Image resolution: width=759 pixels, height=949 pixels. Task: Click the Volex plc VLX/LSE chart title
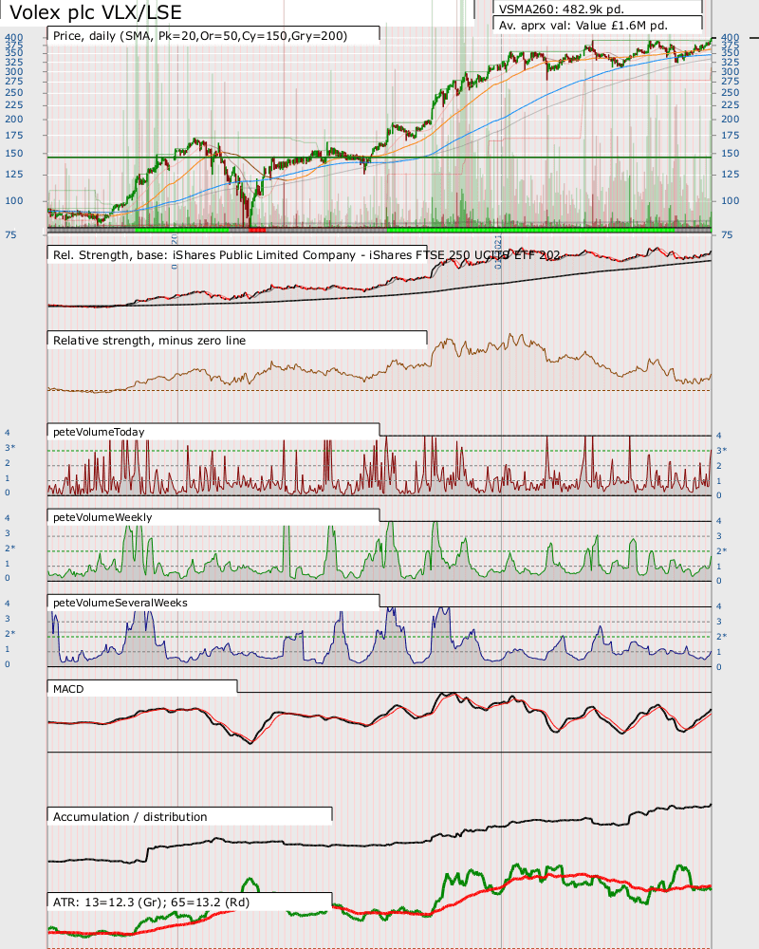(x=95, y=12)
